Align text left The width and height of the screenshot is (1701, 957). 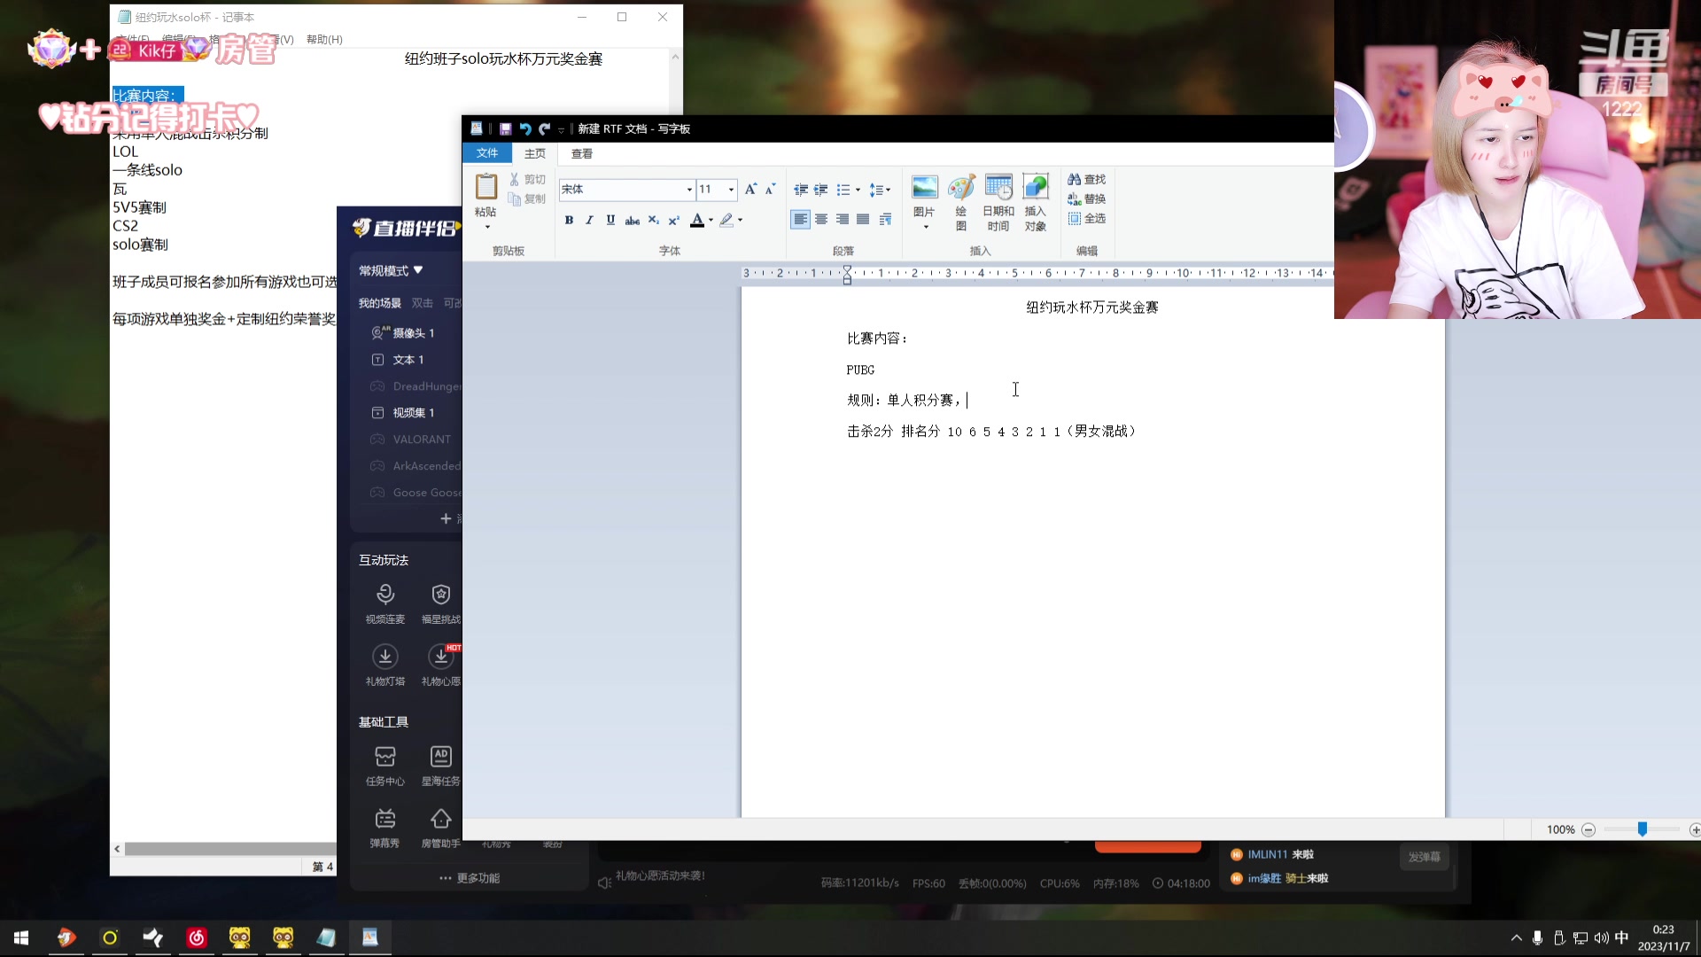[800, 220]
